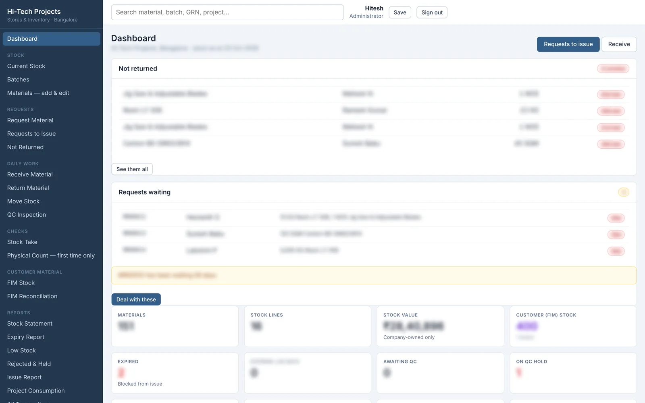Open Not Returned sidebar item
645x403 pixels.
51,147
